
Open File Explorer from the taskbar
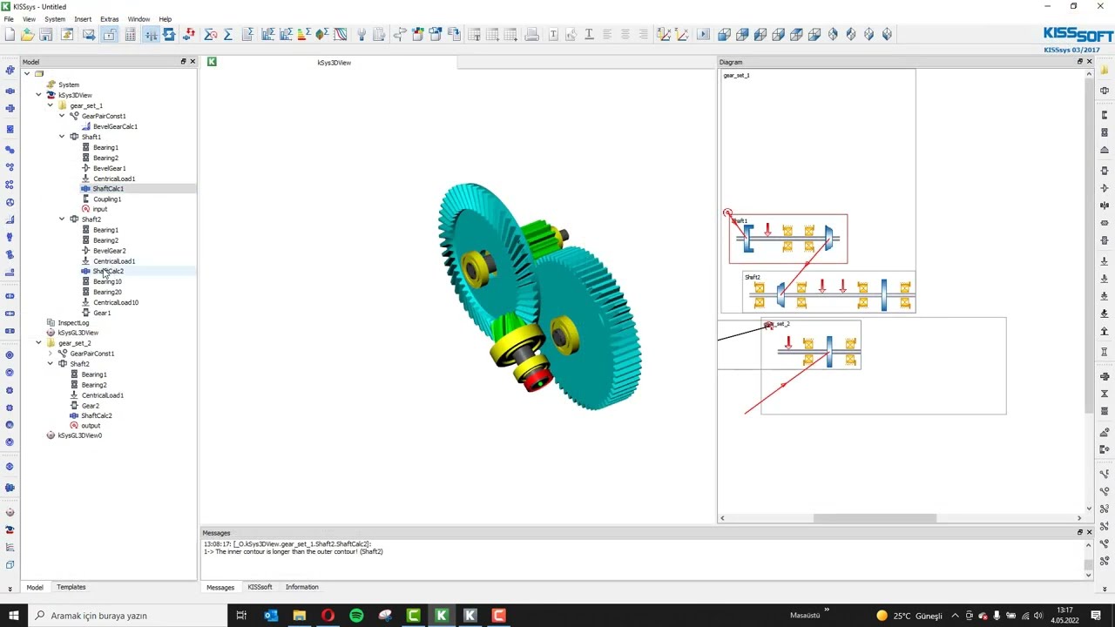coord(299,616)
